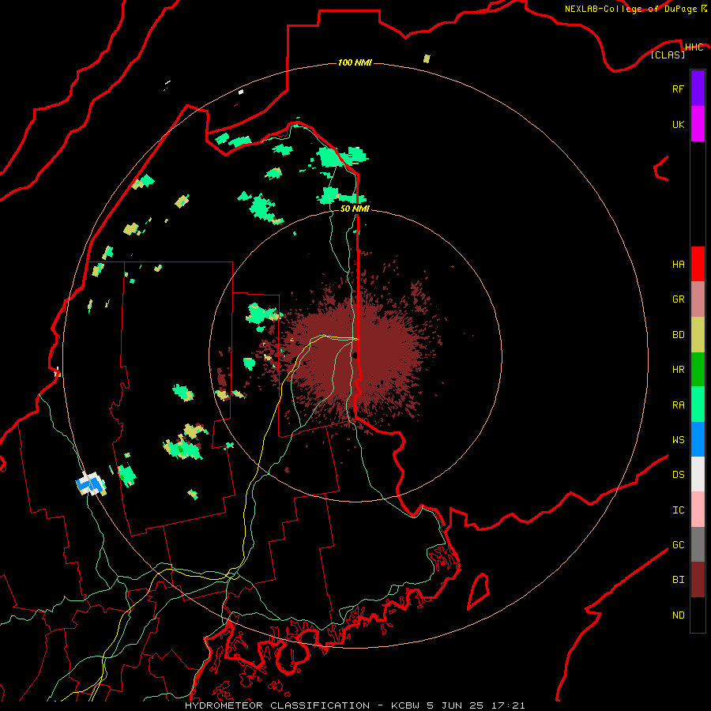The height and width of the screenshot is (711, 711).
Task: Click the BD yellow legend swatch
Action: pos(698,335)
